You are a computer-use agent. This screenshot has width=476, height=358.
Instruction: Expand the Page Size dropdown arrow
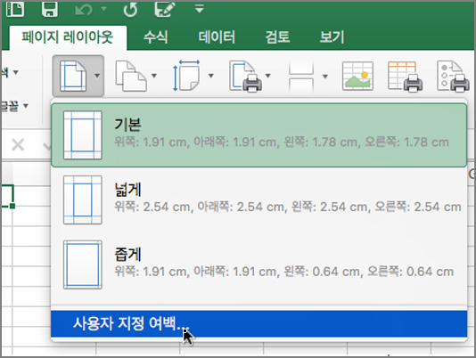[211, 76]
